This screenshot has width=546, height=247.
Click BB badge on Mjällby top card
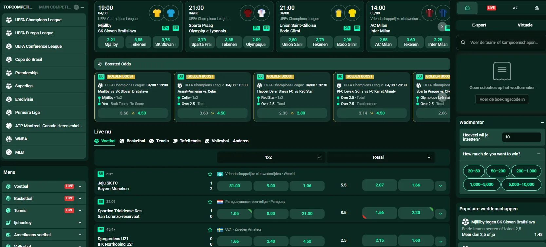176,28
